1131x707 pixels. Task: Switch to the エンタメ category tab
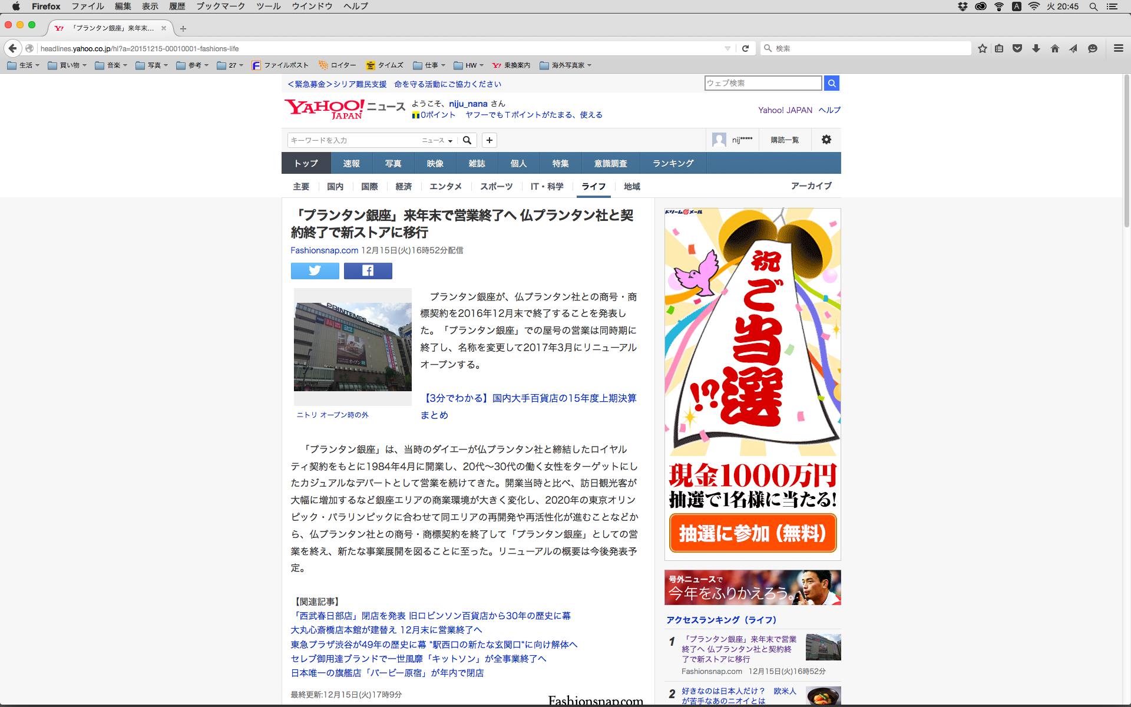pos(445,186)
